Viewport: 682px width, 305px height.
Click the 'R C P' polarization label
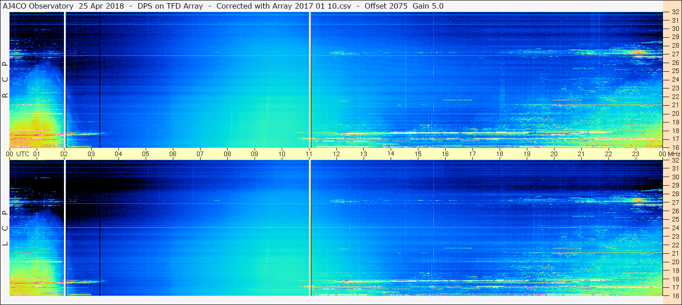(5, 79)
